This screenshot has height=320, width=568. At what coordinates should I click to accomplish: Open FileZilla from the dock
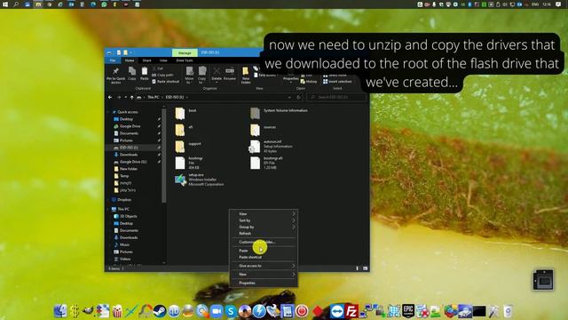351,311
